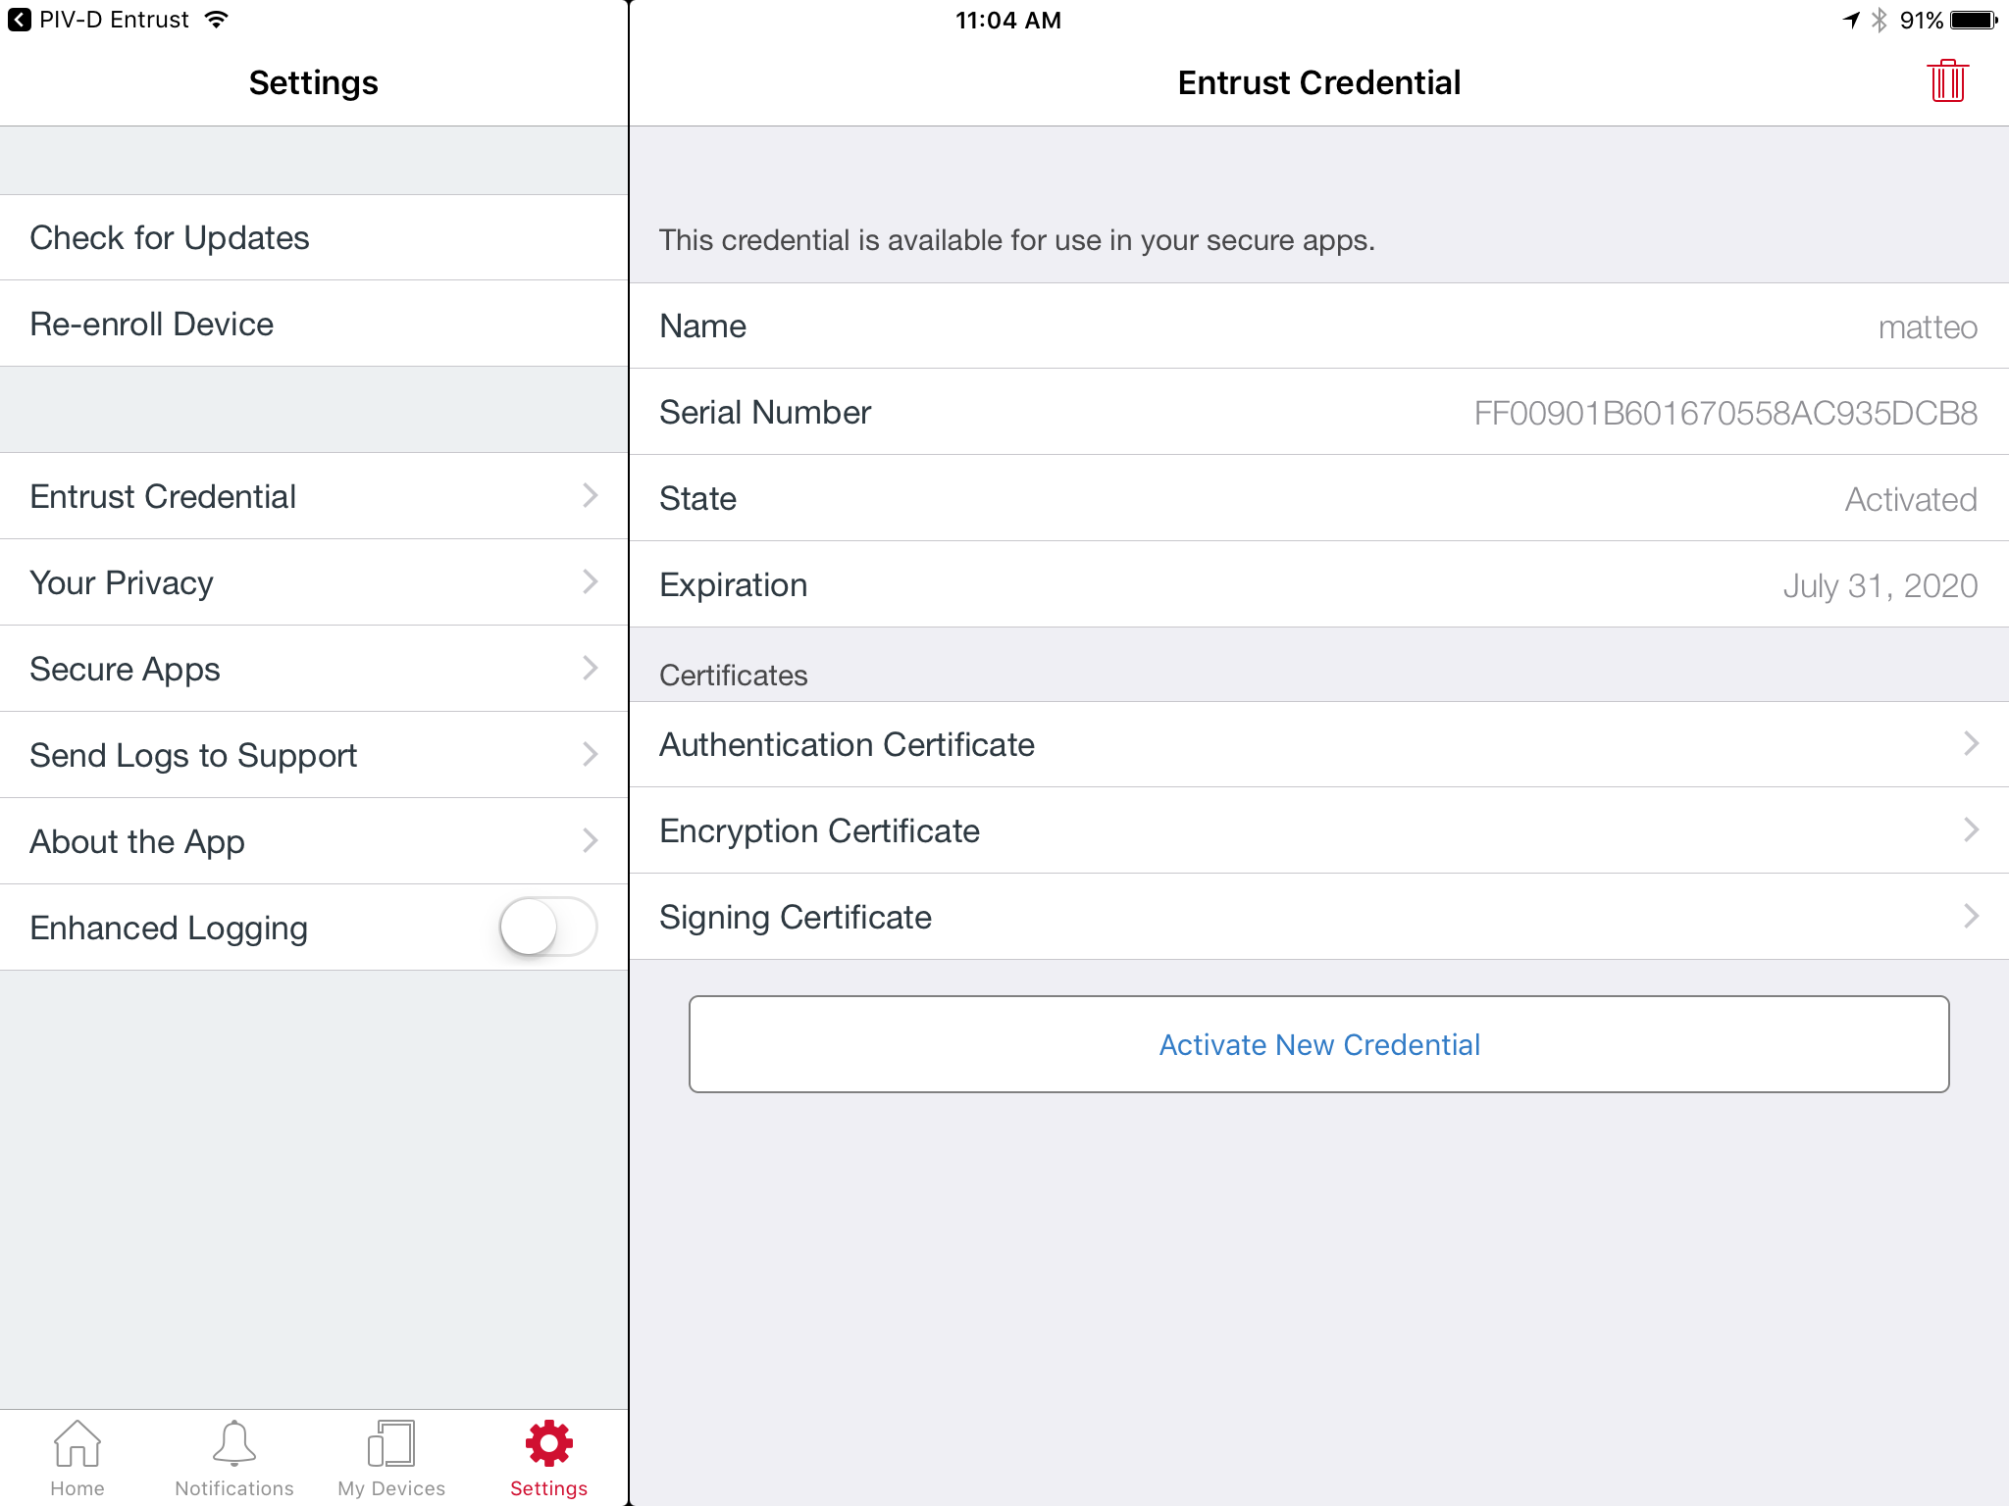This screenshot has width=2009, height=1506.
Task: Open the Your Privacy settings item
Action: click(x=314, y=582)
